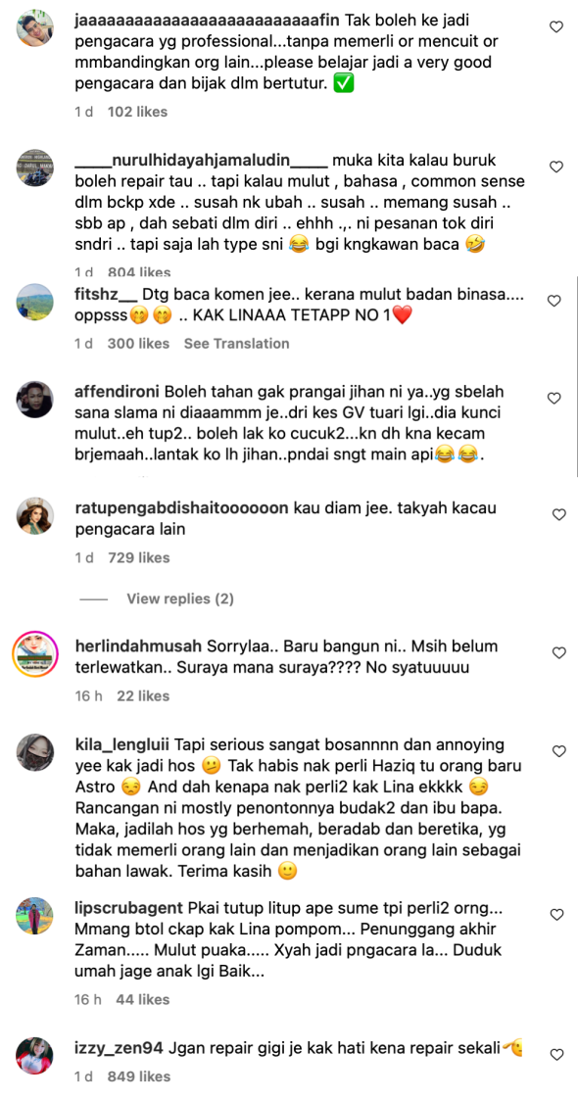The width and height of the screenshot is (578, 1099).
Task: Tap heart icon beside kila_lengluii comment
Action: click(x=558, y=751)
